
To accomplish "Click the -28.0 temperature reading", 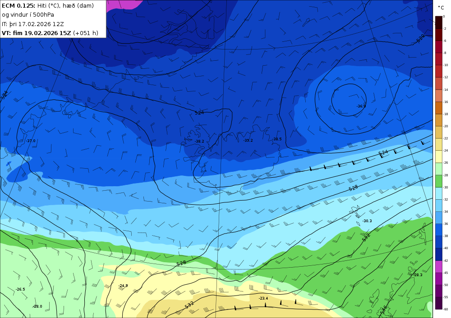I will point(37,306).
